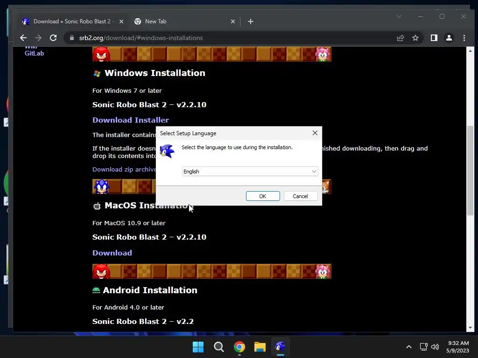This screenshot has width=478, height=358.
Task: Open File Explorer from taskbar
Action: [x=260, y=347]
